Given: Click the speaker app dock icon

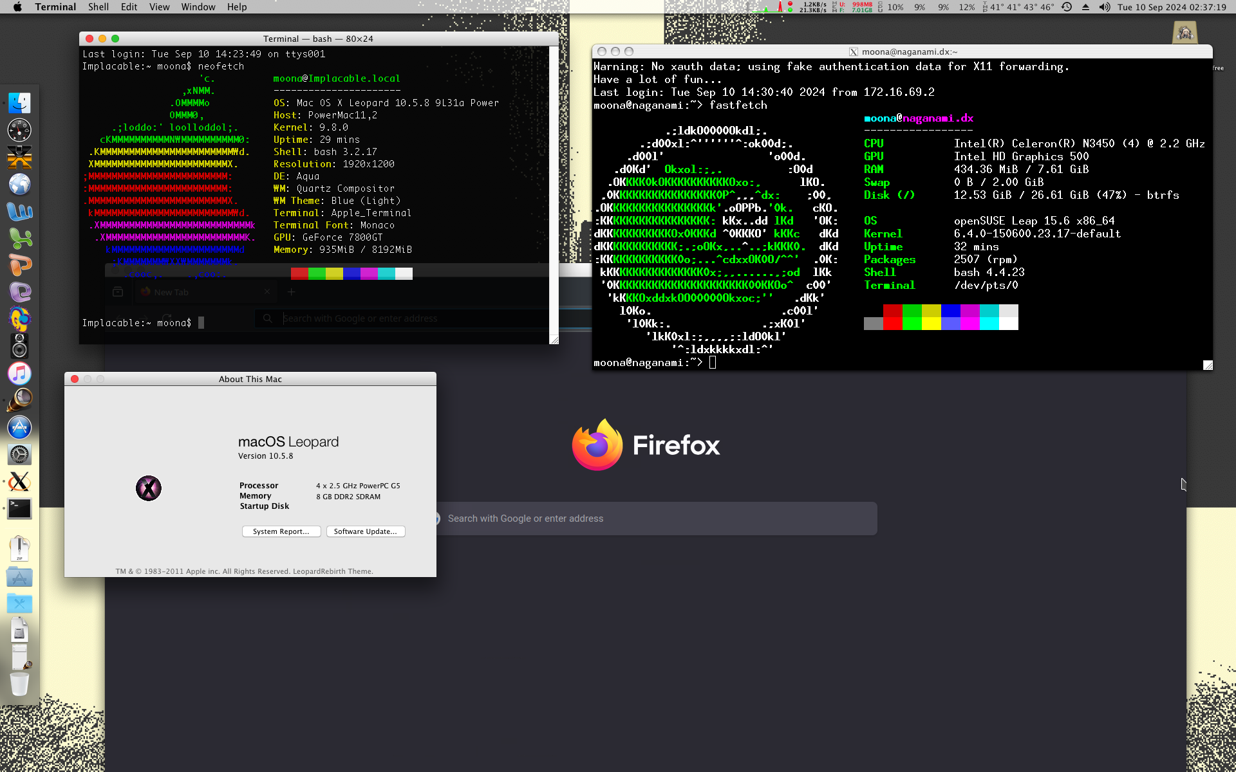Looking at the screenshot, I should (x=19, y=346).
